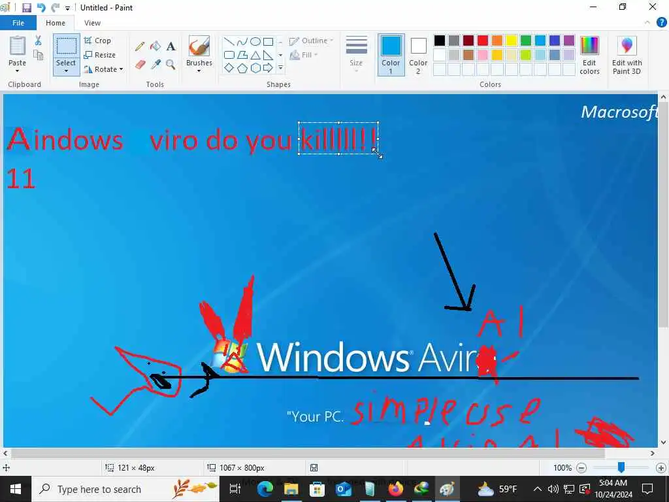Click the zoom slider handle
This screenshot has width=669, height=502.
point(621,467)
